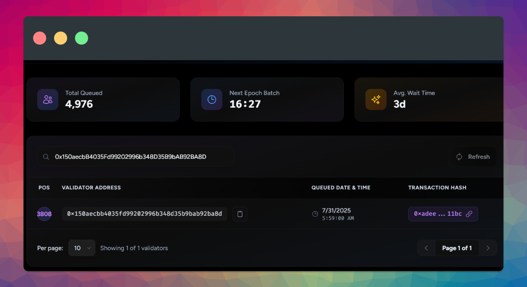Select position badge 3808
527x287 pixels.
tap(44, 214)
